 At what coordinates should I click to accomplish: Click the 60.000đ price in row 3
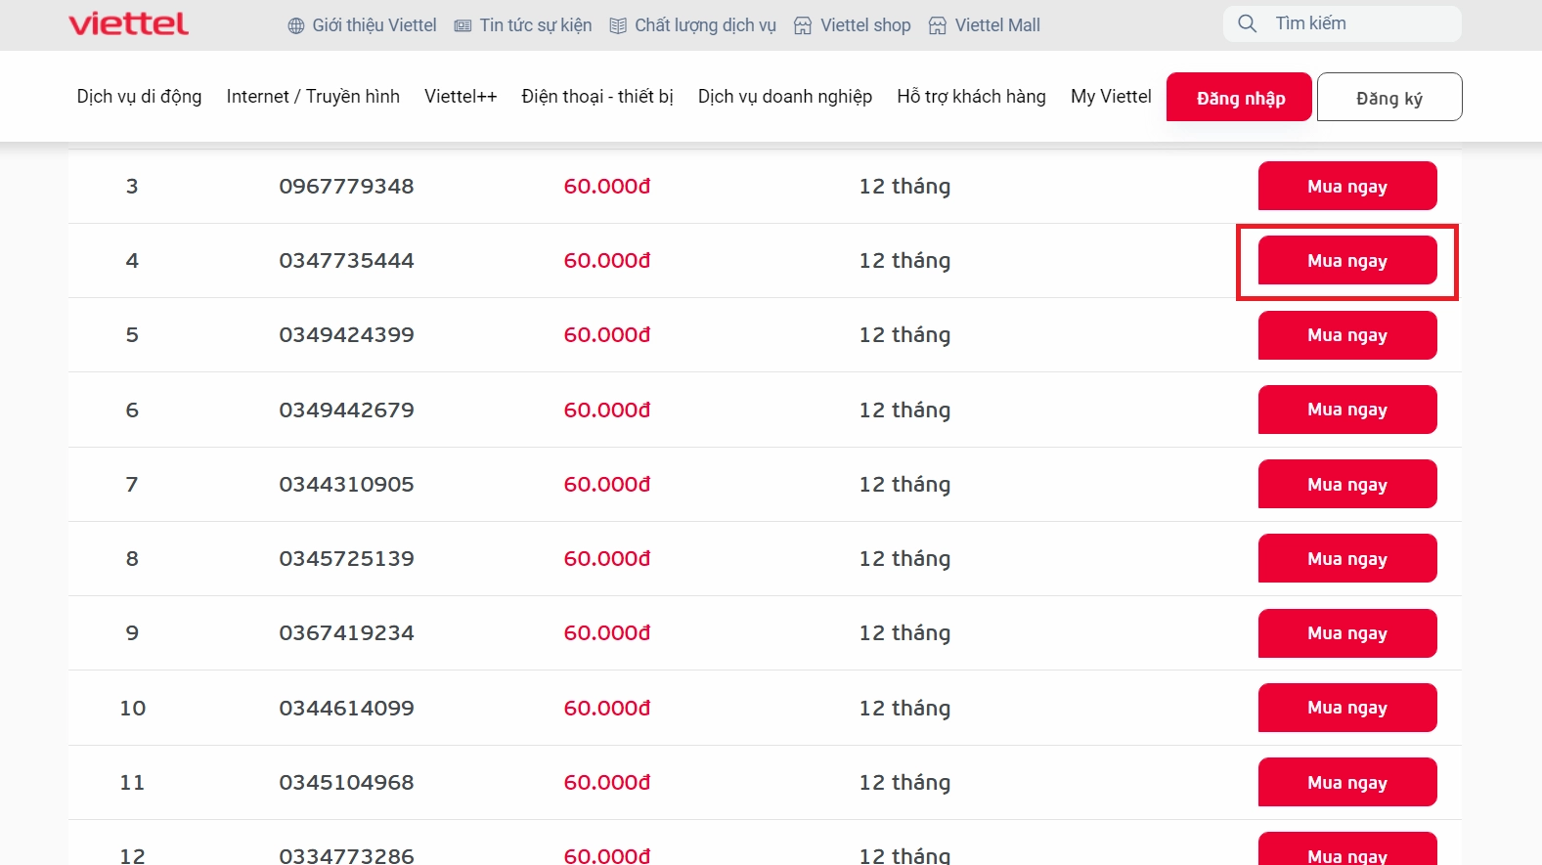pyautogui.click(x=607, y=186)
